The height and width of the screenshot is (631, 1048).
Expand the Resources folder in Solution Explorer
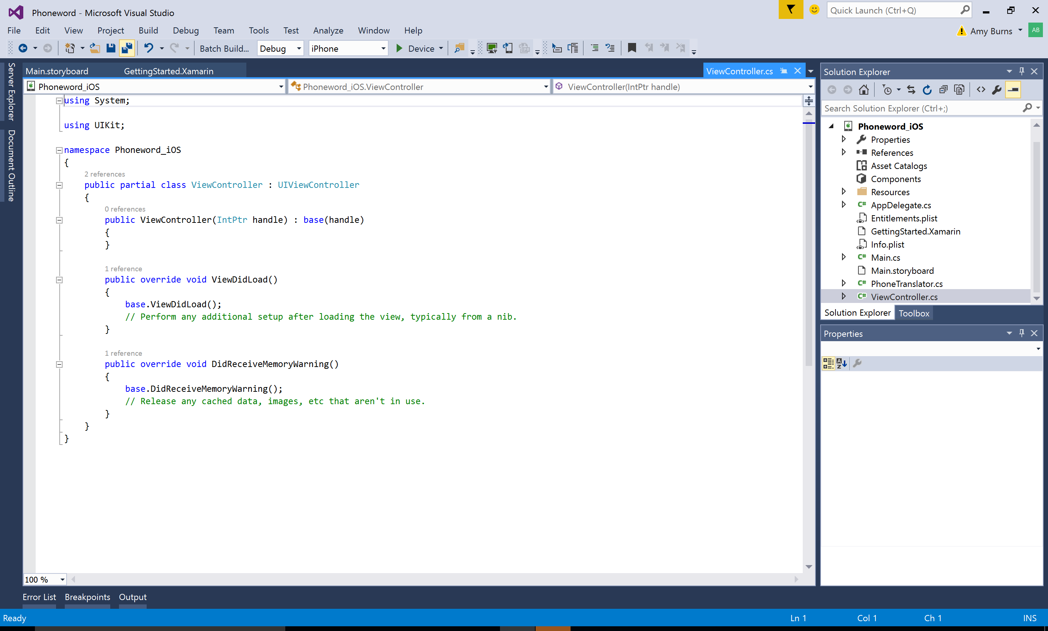click(x=844, y=191)
